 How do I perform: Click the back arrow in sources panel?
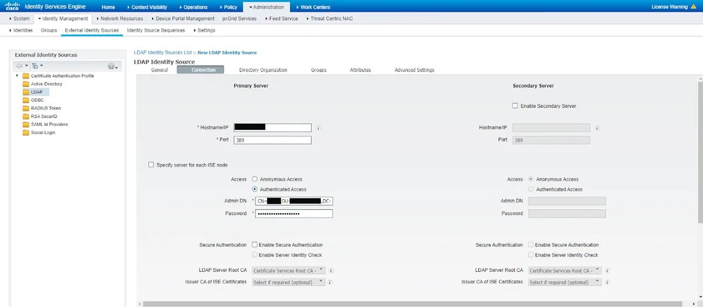click(x=19, y=66)
